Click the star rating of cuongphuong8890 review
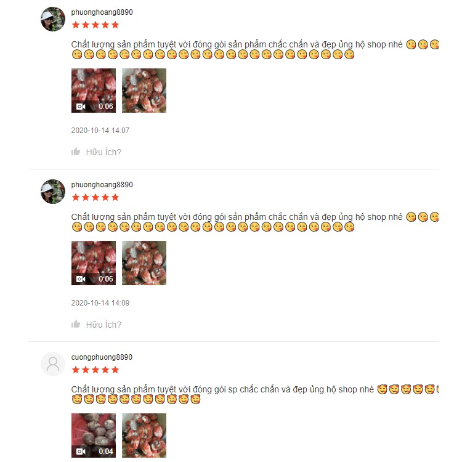Image resolution: width=462 pixels, height=462 pixels. (95, 370)
